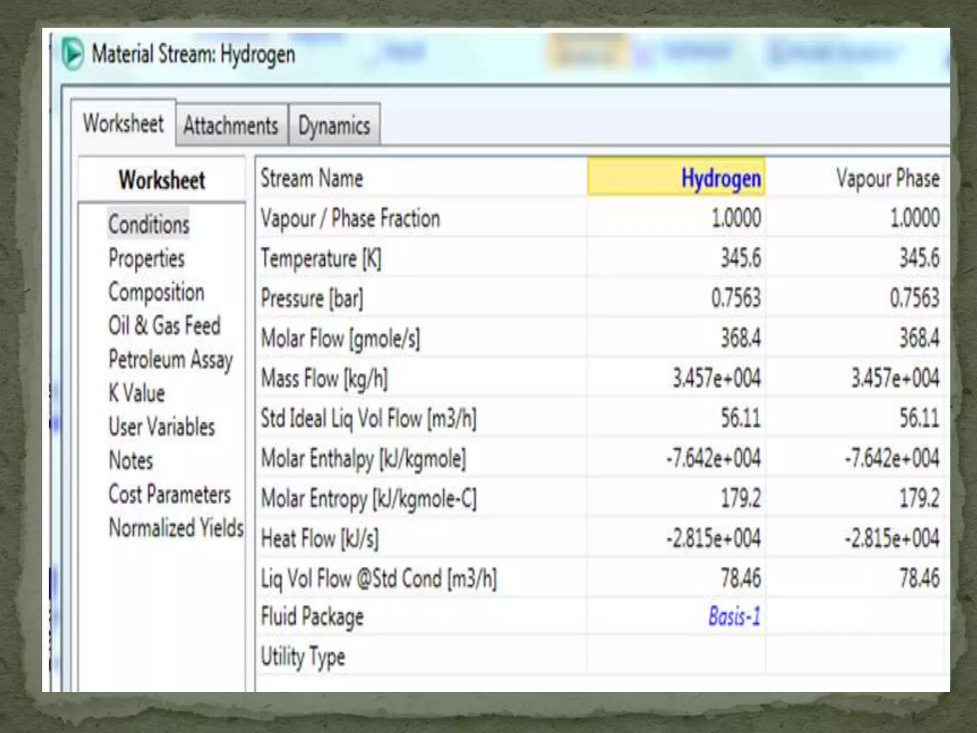The width and height of the screenshot is (977, 733).
Task: Click the Std Ideal Liq Vol Flow label
Action: 368,419
